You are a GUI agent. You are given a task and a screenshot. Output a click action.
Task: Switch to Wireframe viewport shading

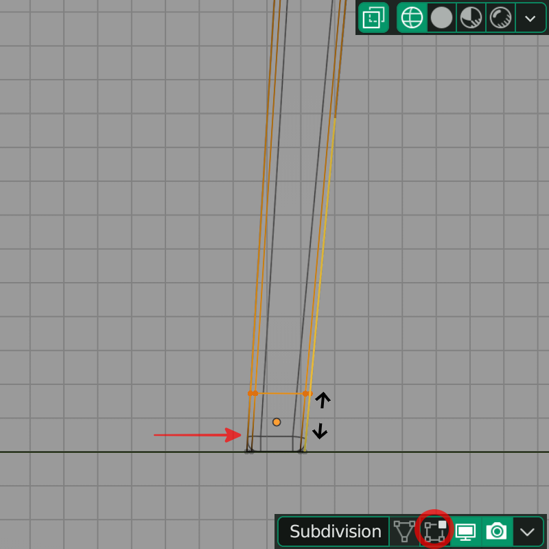click(412, 18)
